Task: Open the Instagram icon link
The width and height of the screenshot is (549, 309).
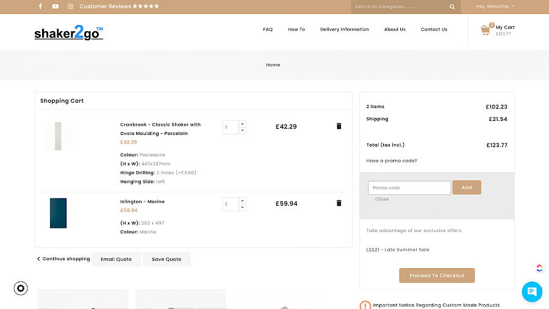Action: point(70,6)
